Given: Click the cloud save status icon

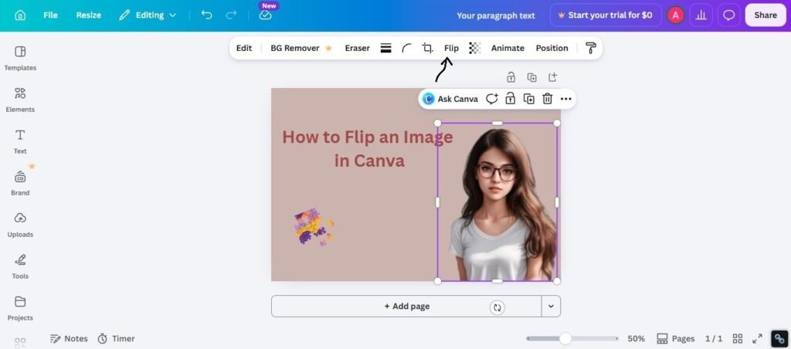Looking at the screenshot, I should click(x=266, y=15).
